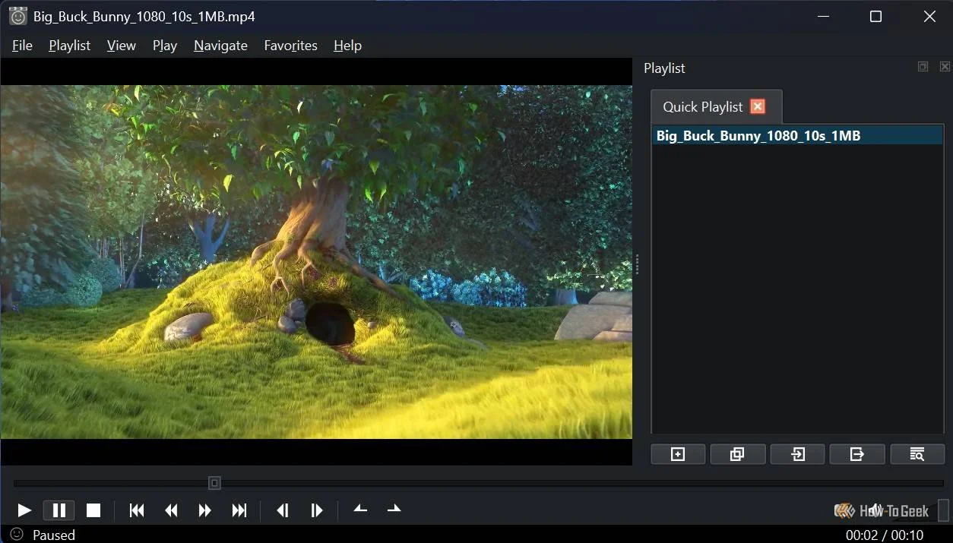Click the splitter grip beside the video
The height and width of the screenshot is (543, 953).
[x=637, y=264]
